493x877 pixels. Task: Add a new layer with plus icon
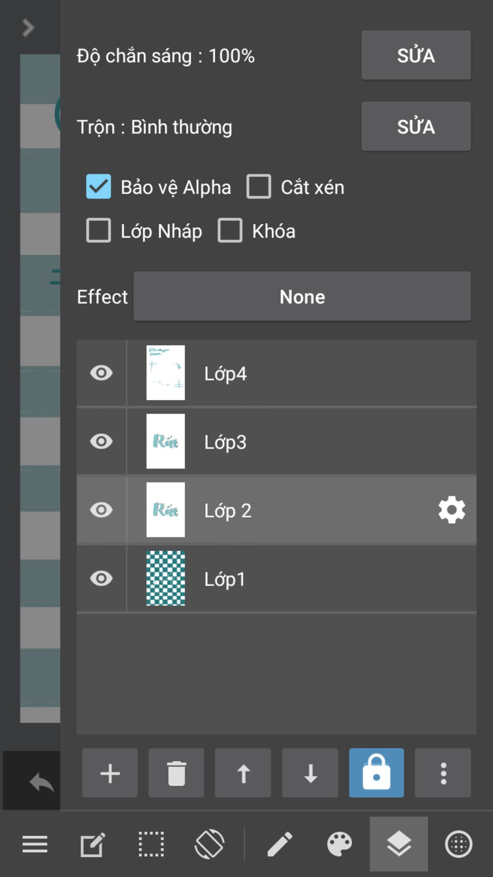point(110,773)
